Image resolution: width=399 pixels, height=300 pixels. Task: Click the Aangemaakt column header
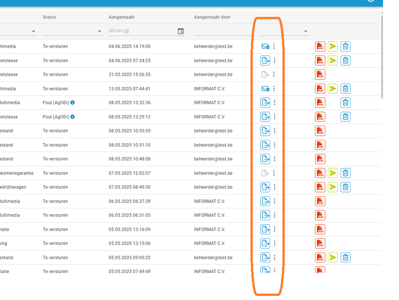[x=122, y=17]
